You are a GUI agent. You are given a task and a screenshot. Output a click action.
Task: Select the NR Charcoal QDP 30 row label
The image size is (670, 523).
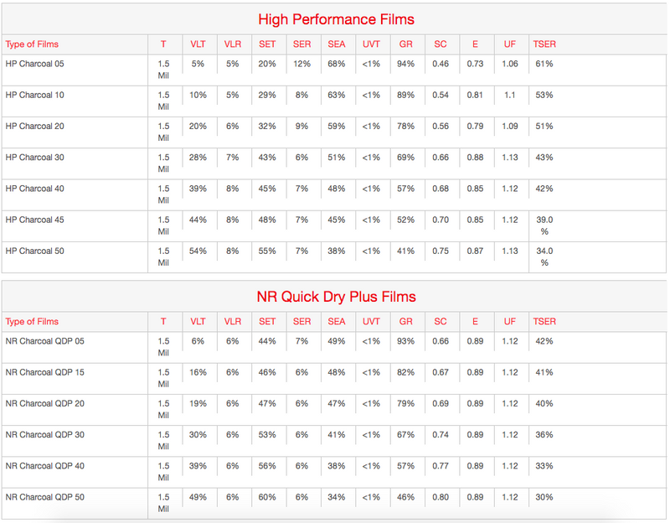click(44, 434)
